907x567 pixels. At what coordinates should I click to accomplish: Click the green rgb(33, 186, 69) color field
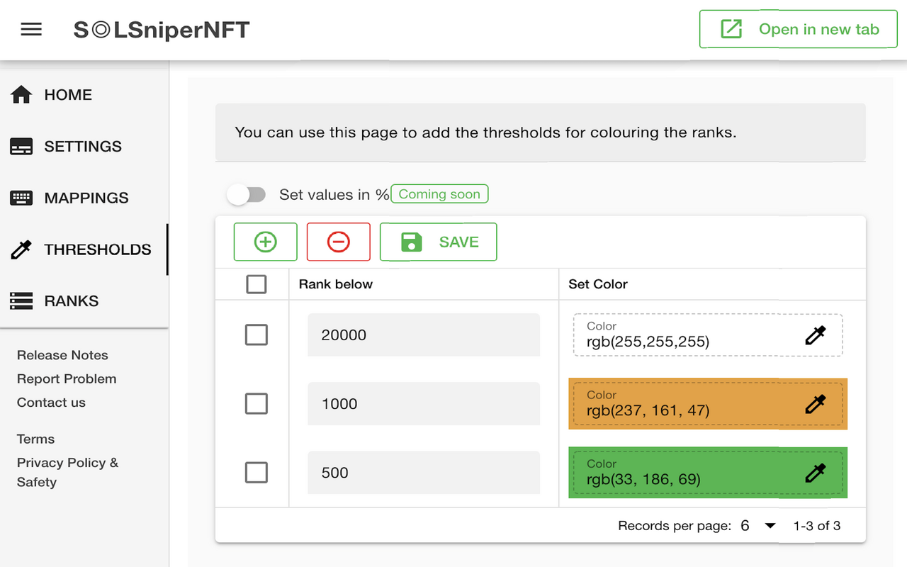tap(707, 473)
